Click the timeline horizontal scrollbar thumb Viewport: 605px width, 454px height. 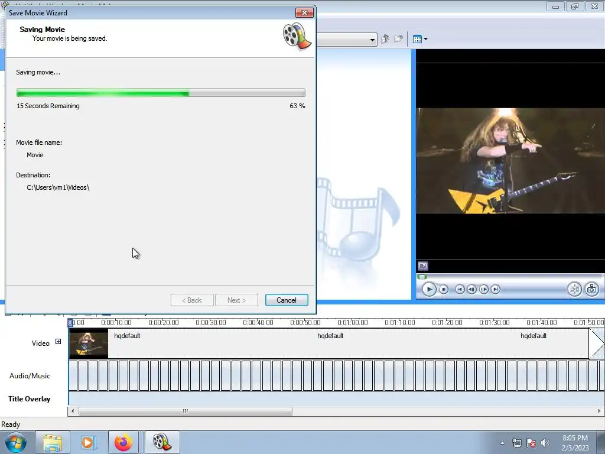185,411
